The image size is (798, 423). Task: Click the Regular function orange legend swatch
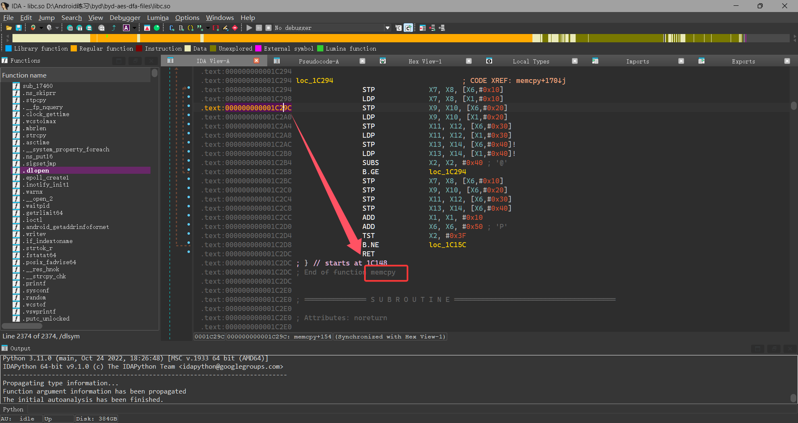click(74, 49)
